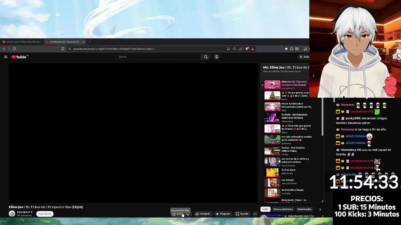Go back with browser back arrow
This screenshot has height=225, width=401.
click(4, 49)
